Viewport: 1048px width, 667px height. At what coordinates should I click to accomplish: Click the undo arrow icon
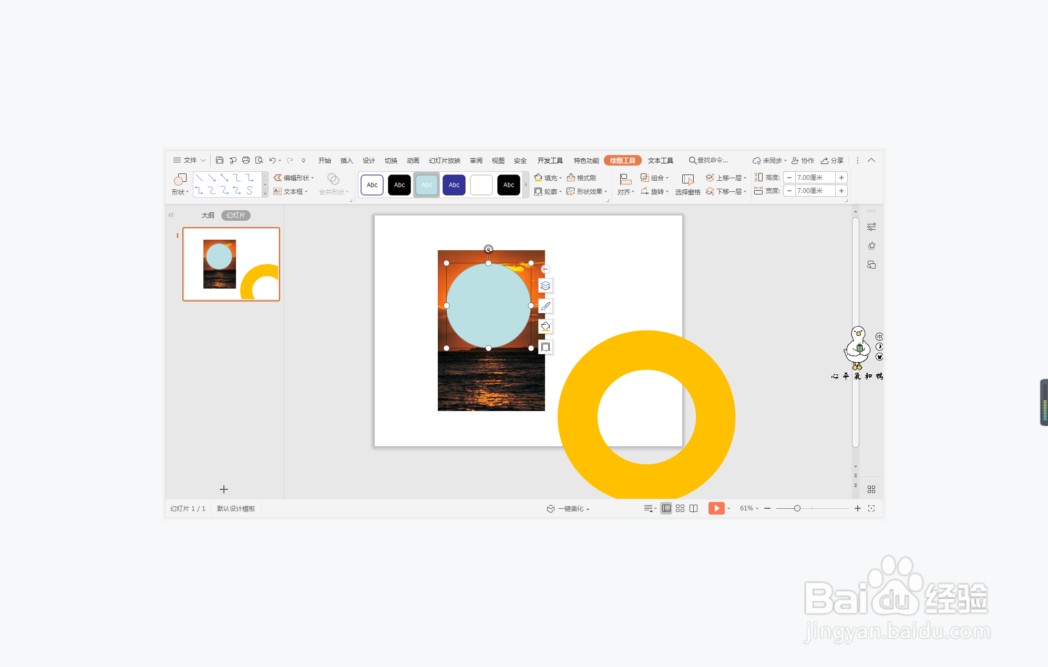click(x=272, y=160)
